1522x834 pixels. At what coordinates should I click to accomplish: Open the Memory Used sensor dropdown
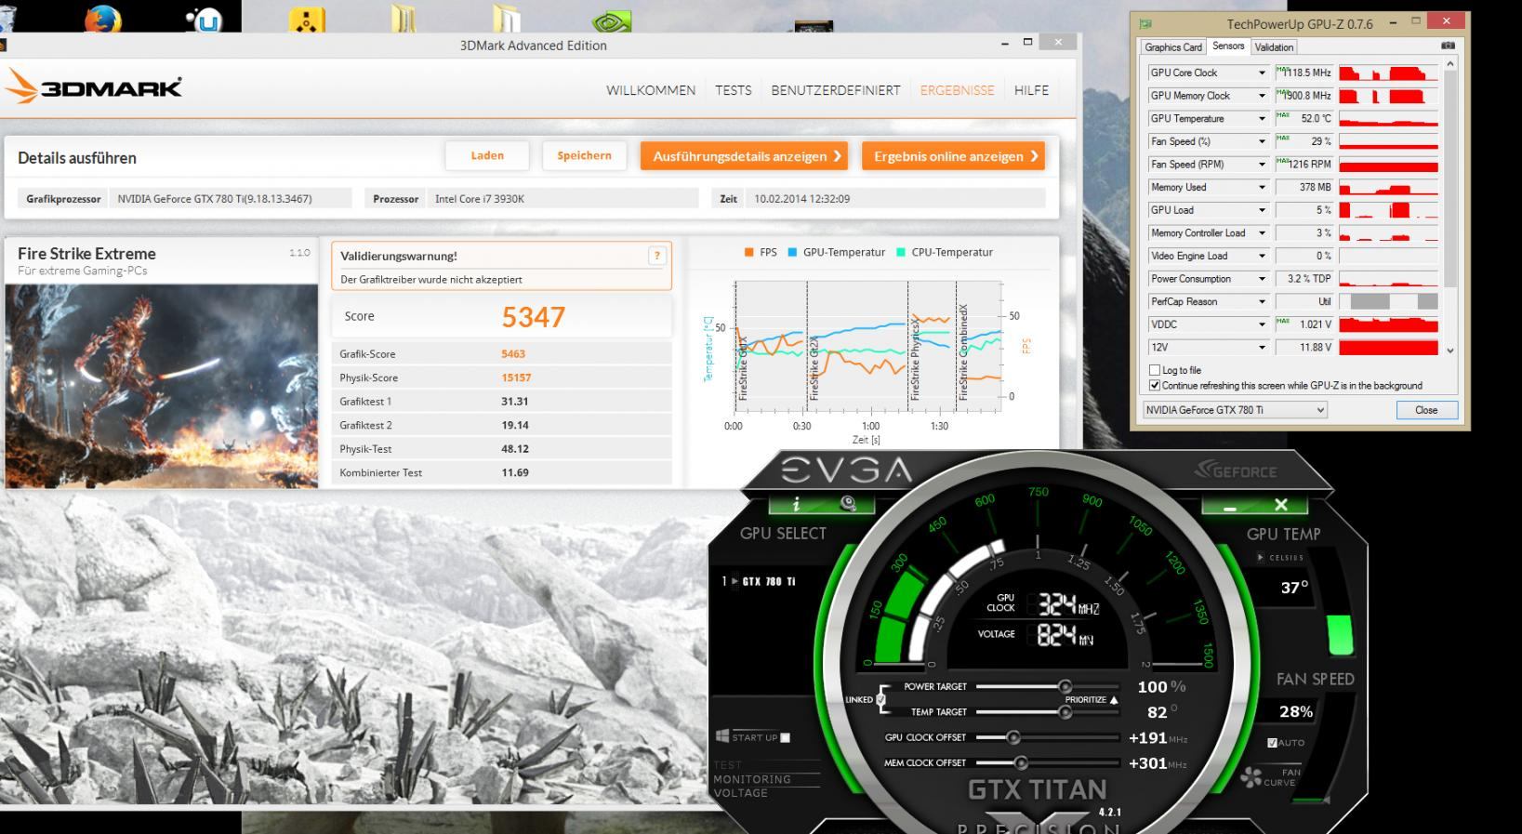1262,187
